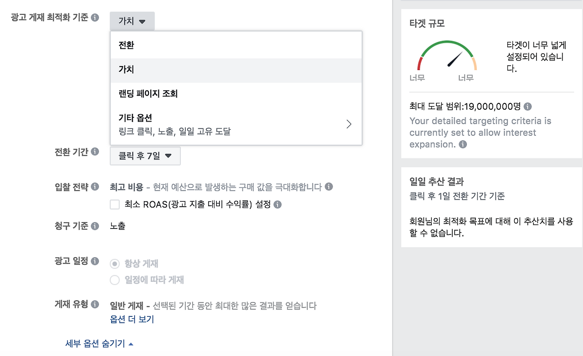583x356 pixels.
Task: Click the info icon next to 전환 기간
Action: 95,152
